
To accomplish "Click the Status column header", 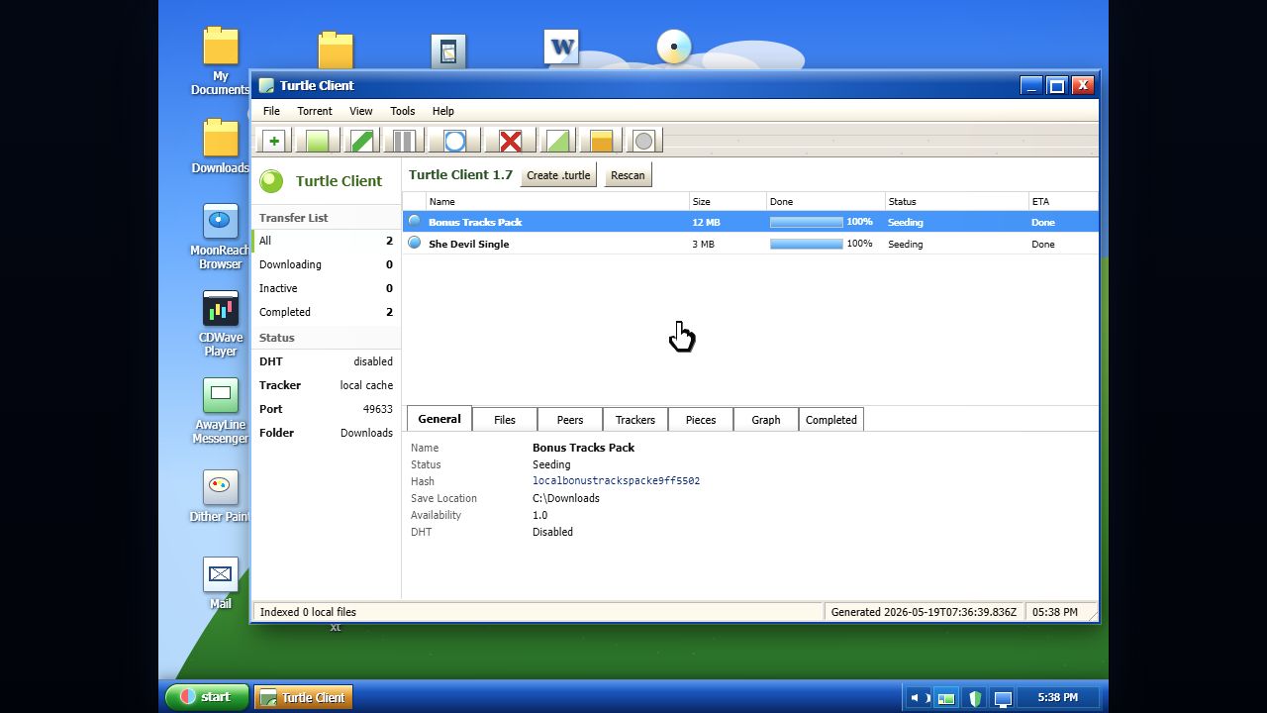I will pos(956,201).
